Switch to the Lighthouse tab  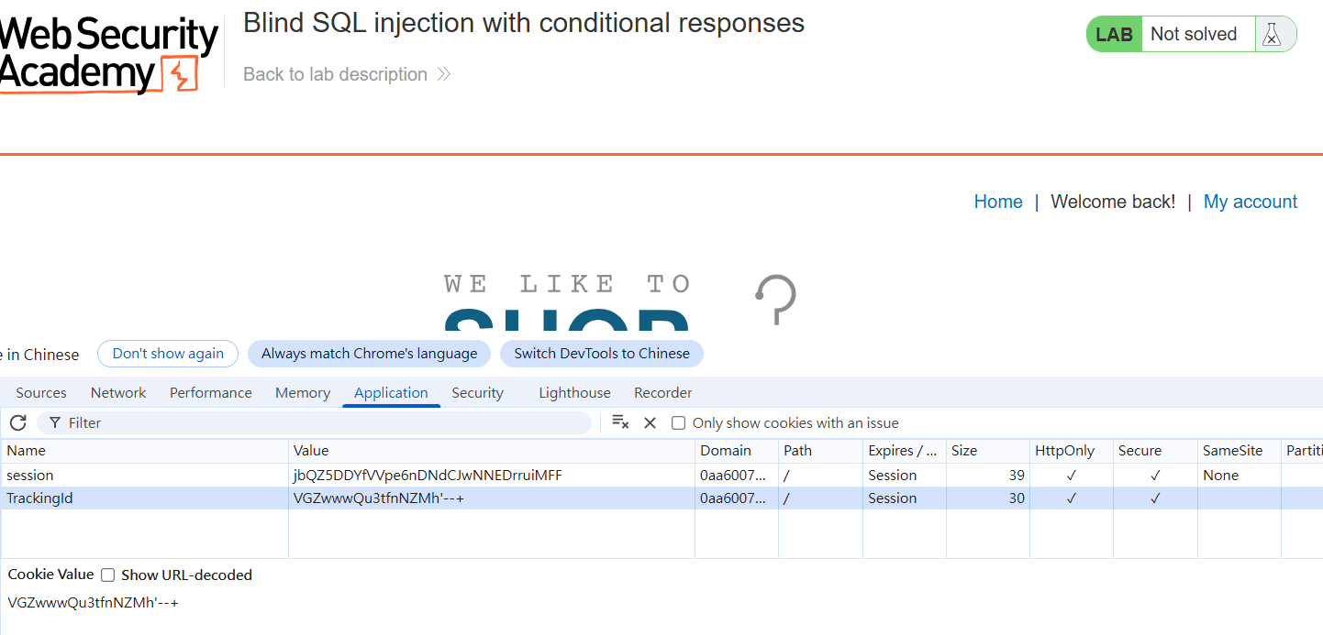[x=574, y=392]
